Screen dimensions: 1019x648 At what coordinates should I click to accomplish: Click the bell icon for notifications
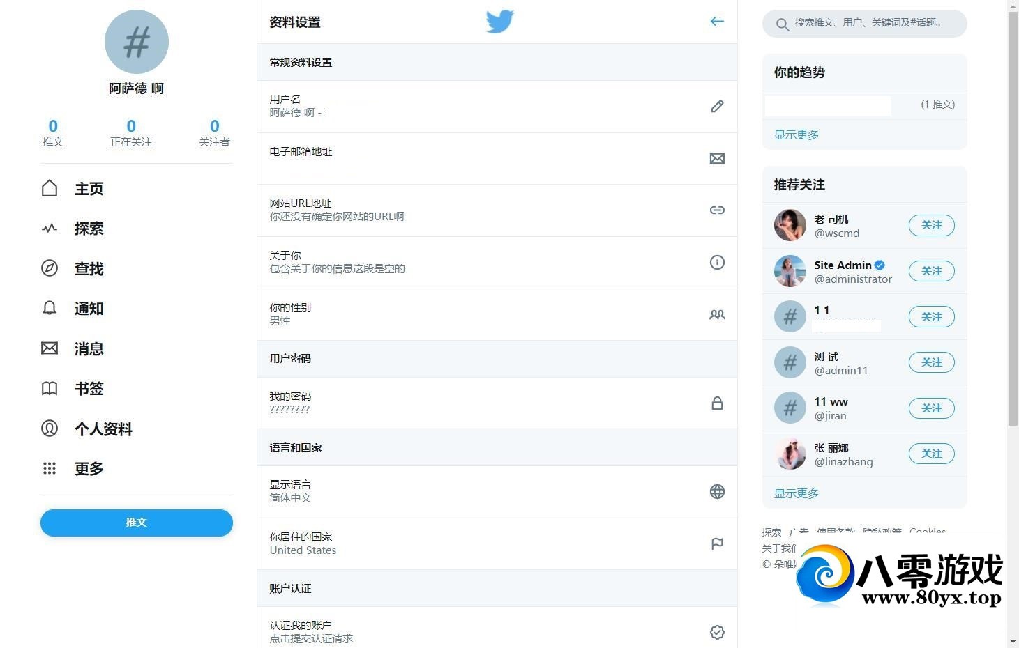click(x=50, y=308)
